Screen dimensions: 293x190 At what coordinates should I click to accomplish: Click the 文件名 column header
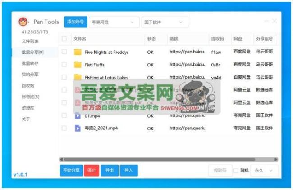pos(80,39)
